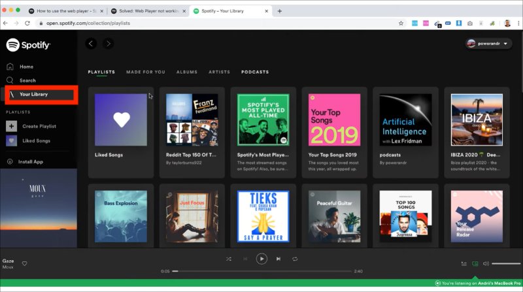Open the IBIZA 2020 playlist card
523x292 pixels.
(477, 133)
